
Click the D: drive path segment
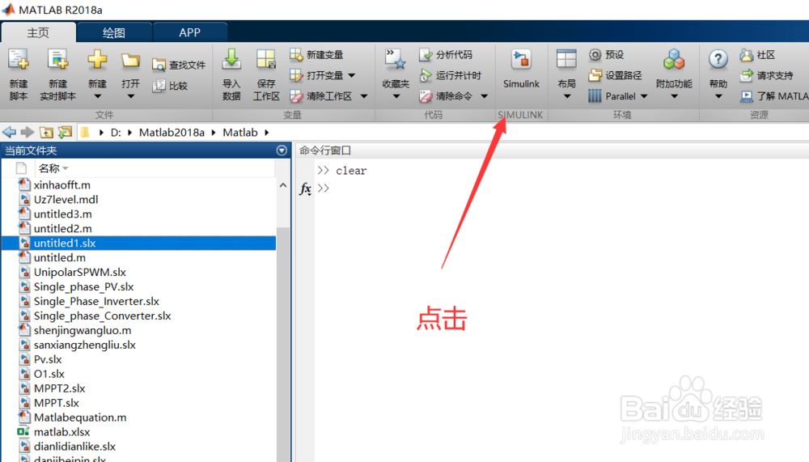point(116,133)
